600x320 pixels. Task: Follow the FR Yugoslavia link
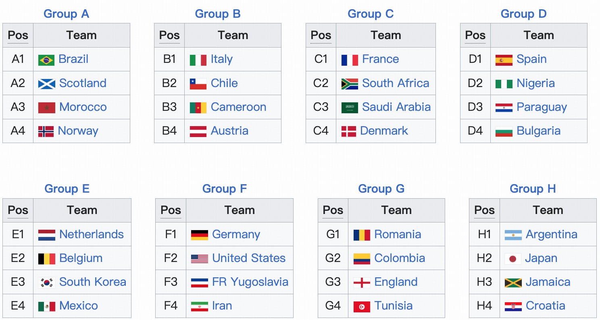250,282
